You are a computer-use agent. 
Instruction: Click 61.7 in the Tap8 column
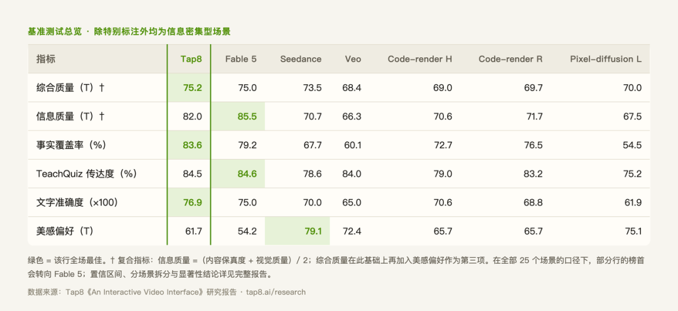pyautogui.click(x=194, y=231)
